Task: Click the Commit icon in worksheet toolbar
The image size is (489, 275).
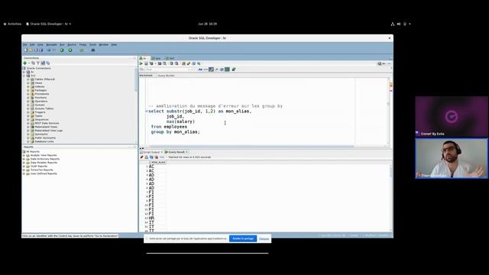Action: tap(171, 63)
